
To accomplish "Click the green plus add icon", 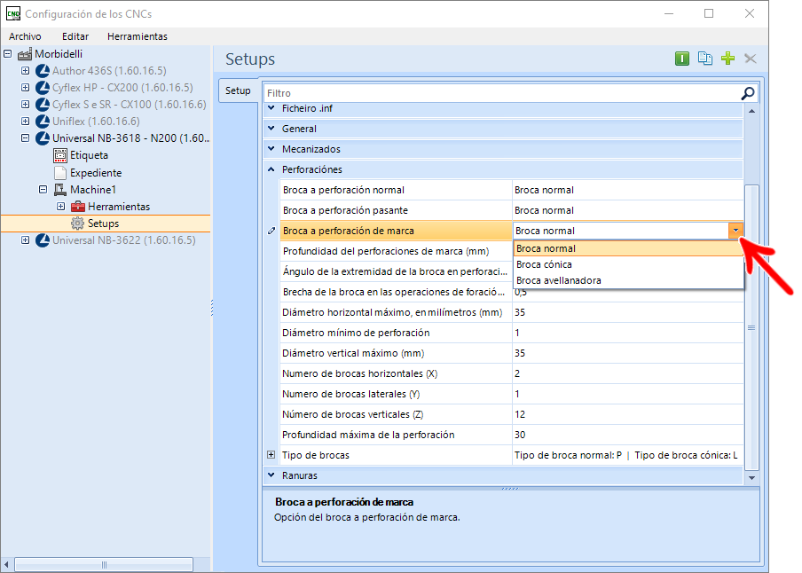I will click(728, 59).
